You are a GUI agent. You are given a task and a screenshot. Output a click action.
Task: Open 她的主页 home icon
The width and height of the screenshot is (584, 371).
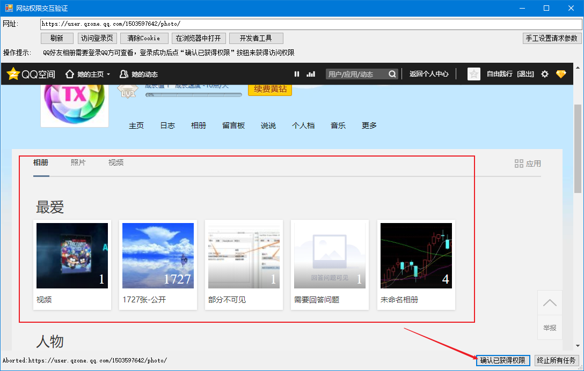(x=70, y=74)
